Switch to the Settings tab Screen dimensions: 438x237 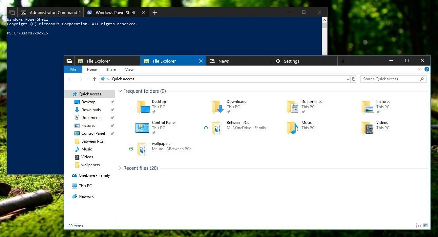304,61
